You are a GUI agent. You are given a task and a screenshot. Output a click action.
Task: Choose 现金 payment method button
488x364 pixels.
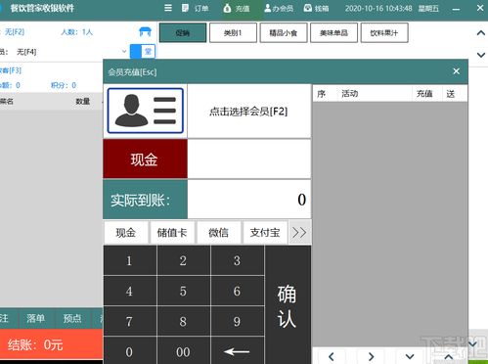[x=126, y=233]
